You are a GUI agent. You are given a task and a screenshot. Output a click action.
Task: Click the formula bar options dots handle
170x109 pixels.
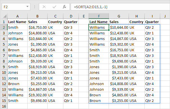(x=35, y=7)
